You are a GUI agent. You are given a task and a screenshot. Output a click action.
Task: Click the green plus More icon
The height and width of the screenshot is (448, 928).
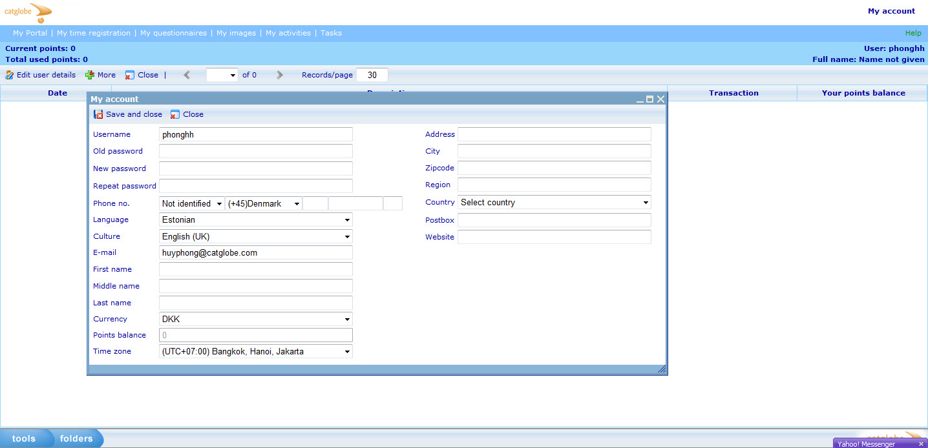click(90, 75)
